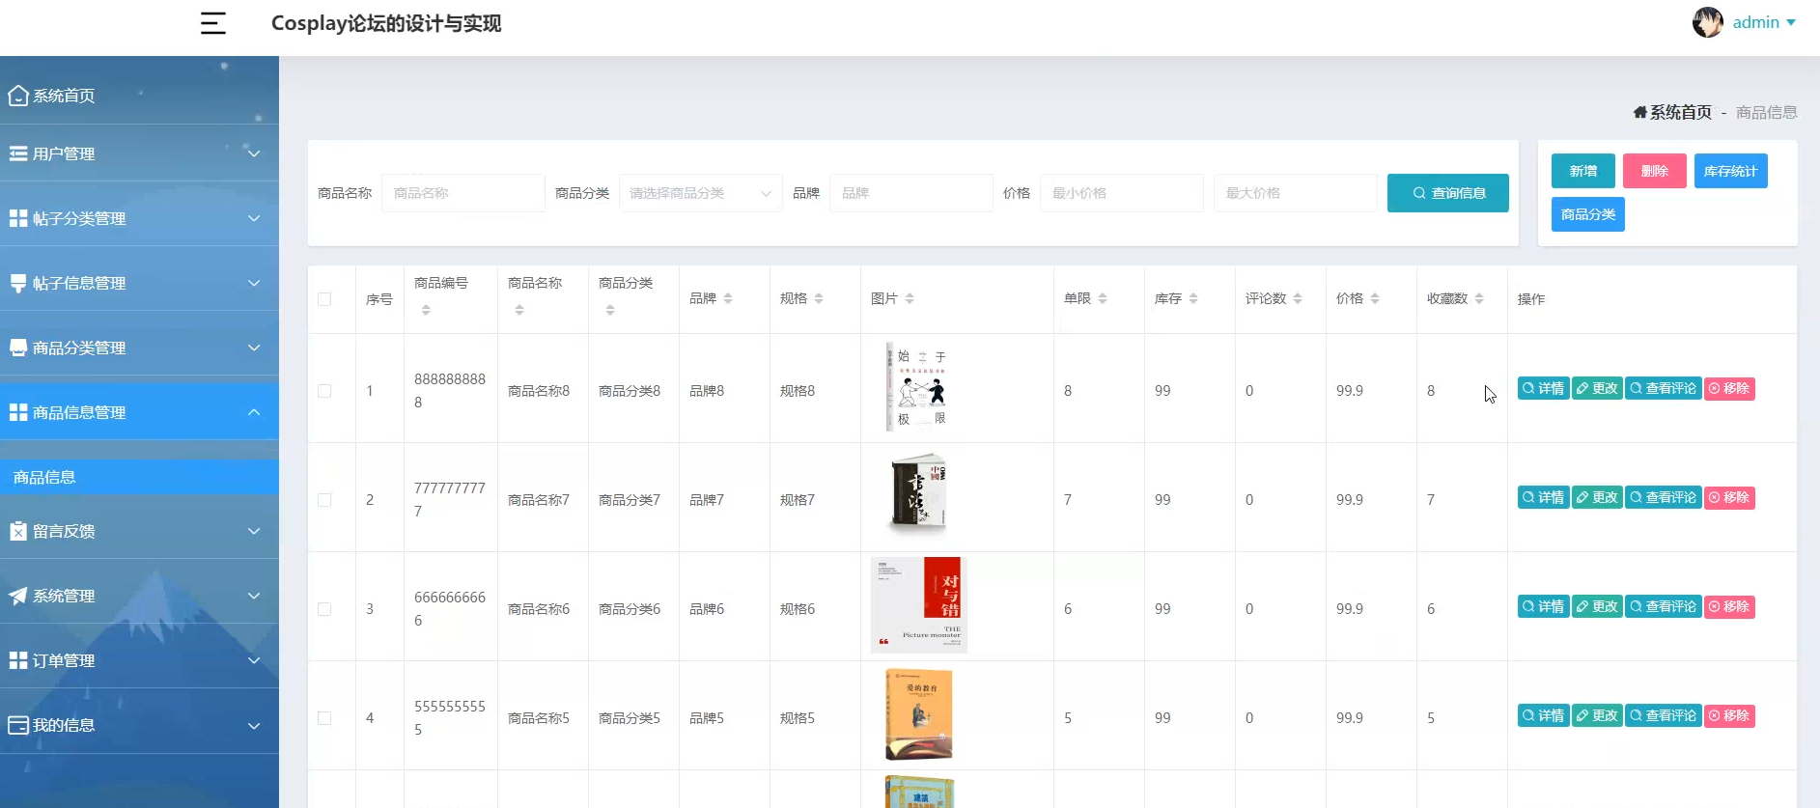
Task: Toggle the hamburger sidebar menu icon
Action: click(x=213, y=23)
